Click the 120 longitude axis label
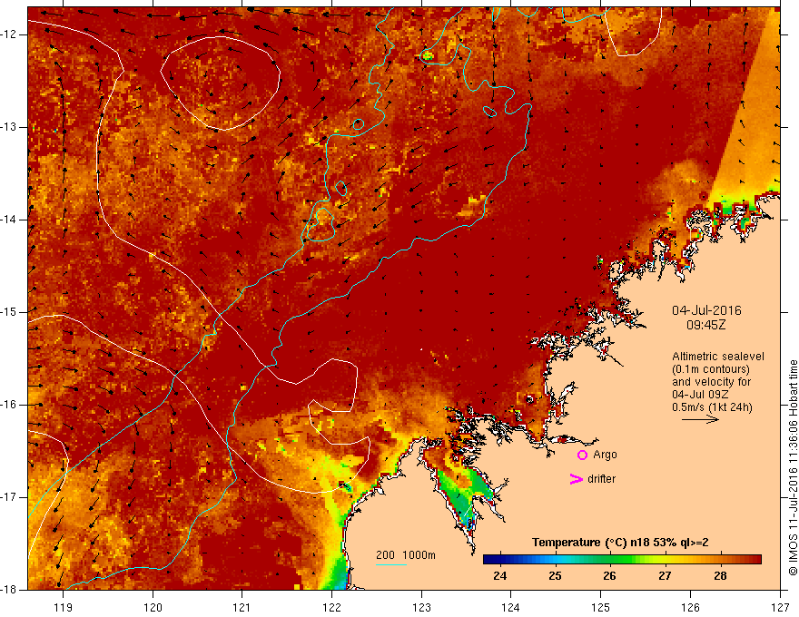This screenshot has width=799, height=617. coord(153,607)
